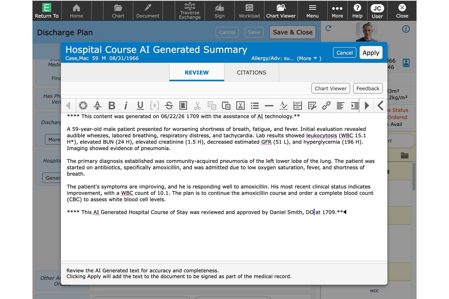
Task: Set text alignment
Action: pos(340,105)
